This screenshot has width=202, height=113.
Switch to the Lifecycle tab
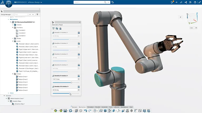click(117, 107)
